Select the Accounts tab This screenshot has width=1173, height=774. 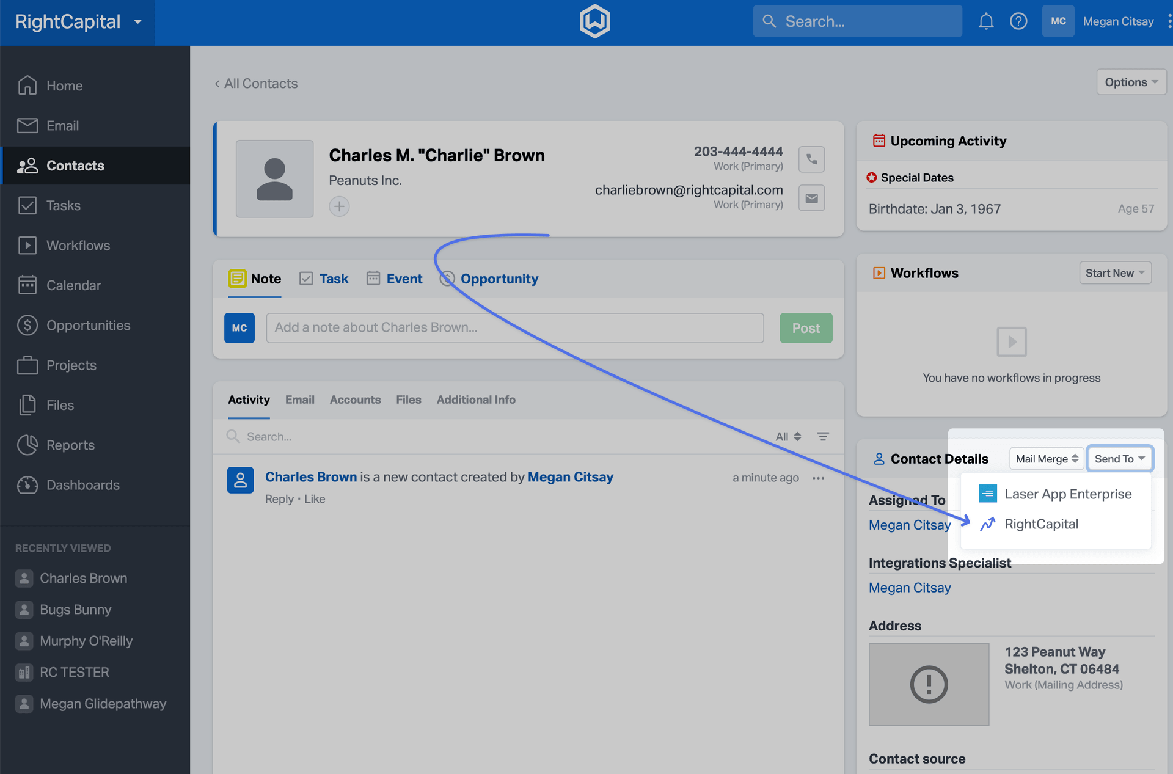[x=355, y=400]
